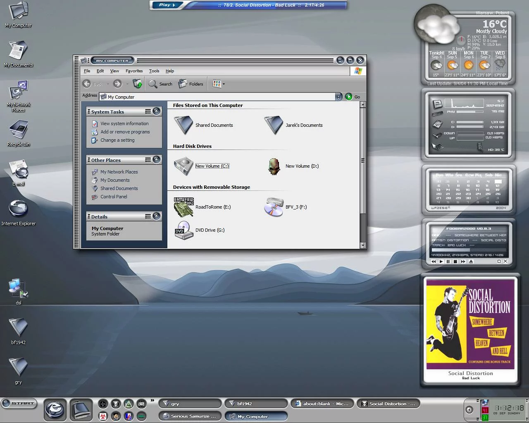Expand the Address bar dropdown arrow
Viewport: 529px width, 423px height.
(338, 97)
